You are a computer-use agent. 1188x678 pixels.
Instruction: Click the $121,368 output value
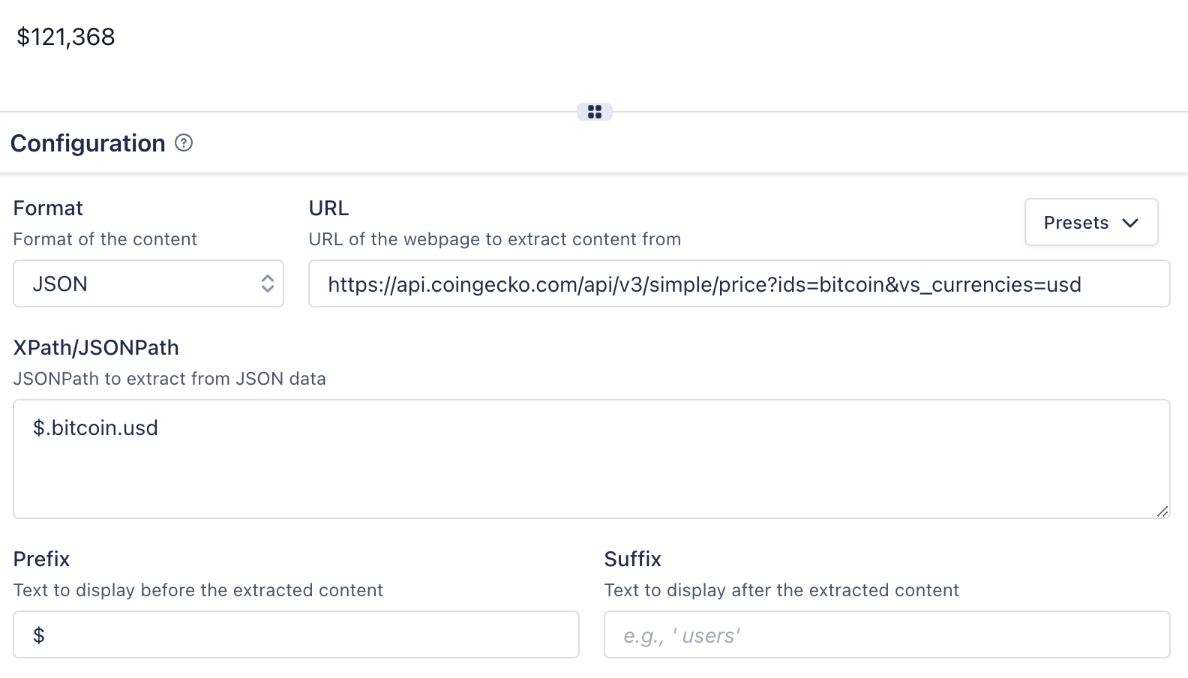(66, 37)
